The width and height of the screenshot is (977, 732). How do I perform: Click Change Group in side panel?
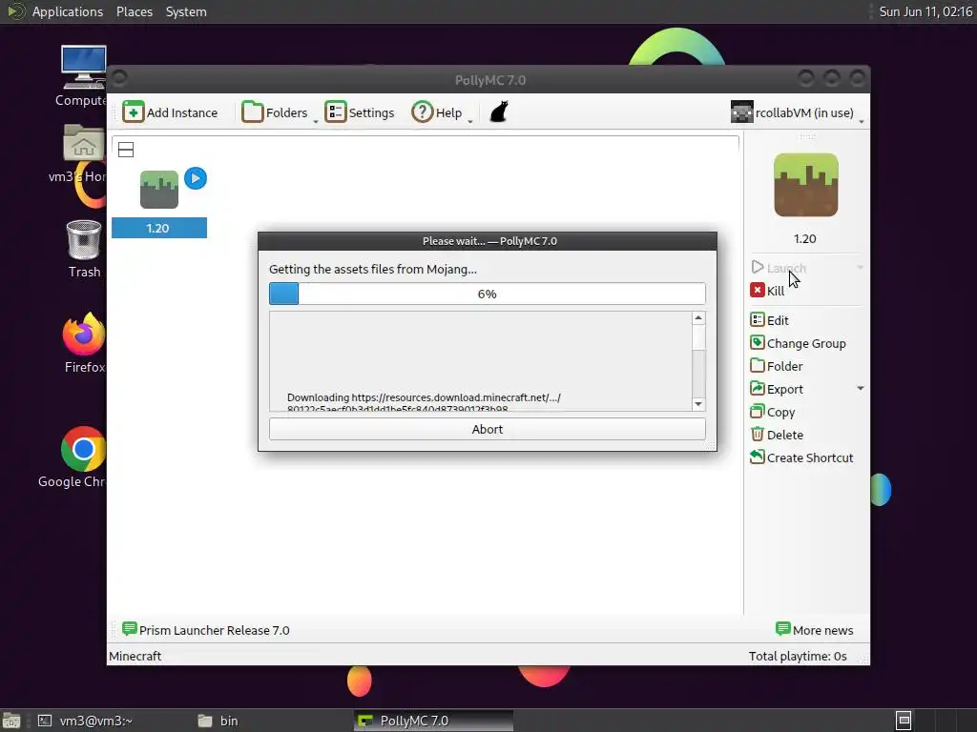tap(799, 343)
